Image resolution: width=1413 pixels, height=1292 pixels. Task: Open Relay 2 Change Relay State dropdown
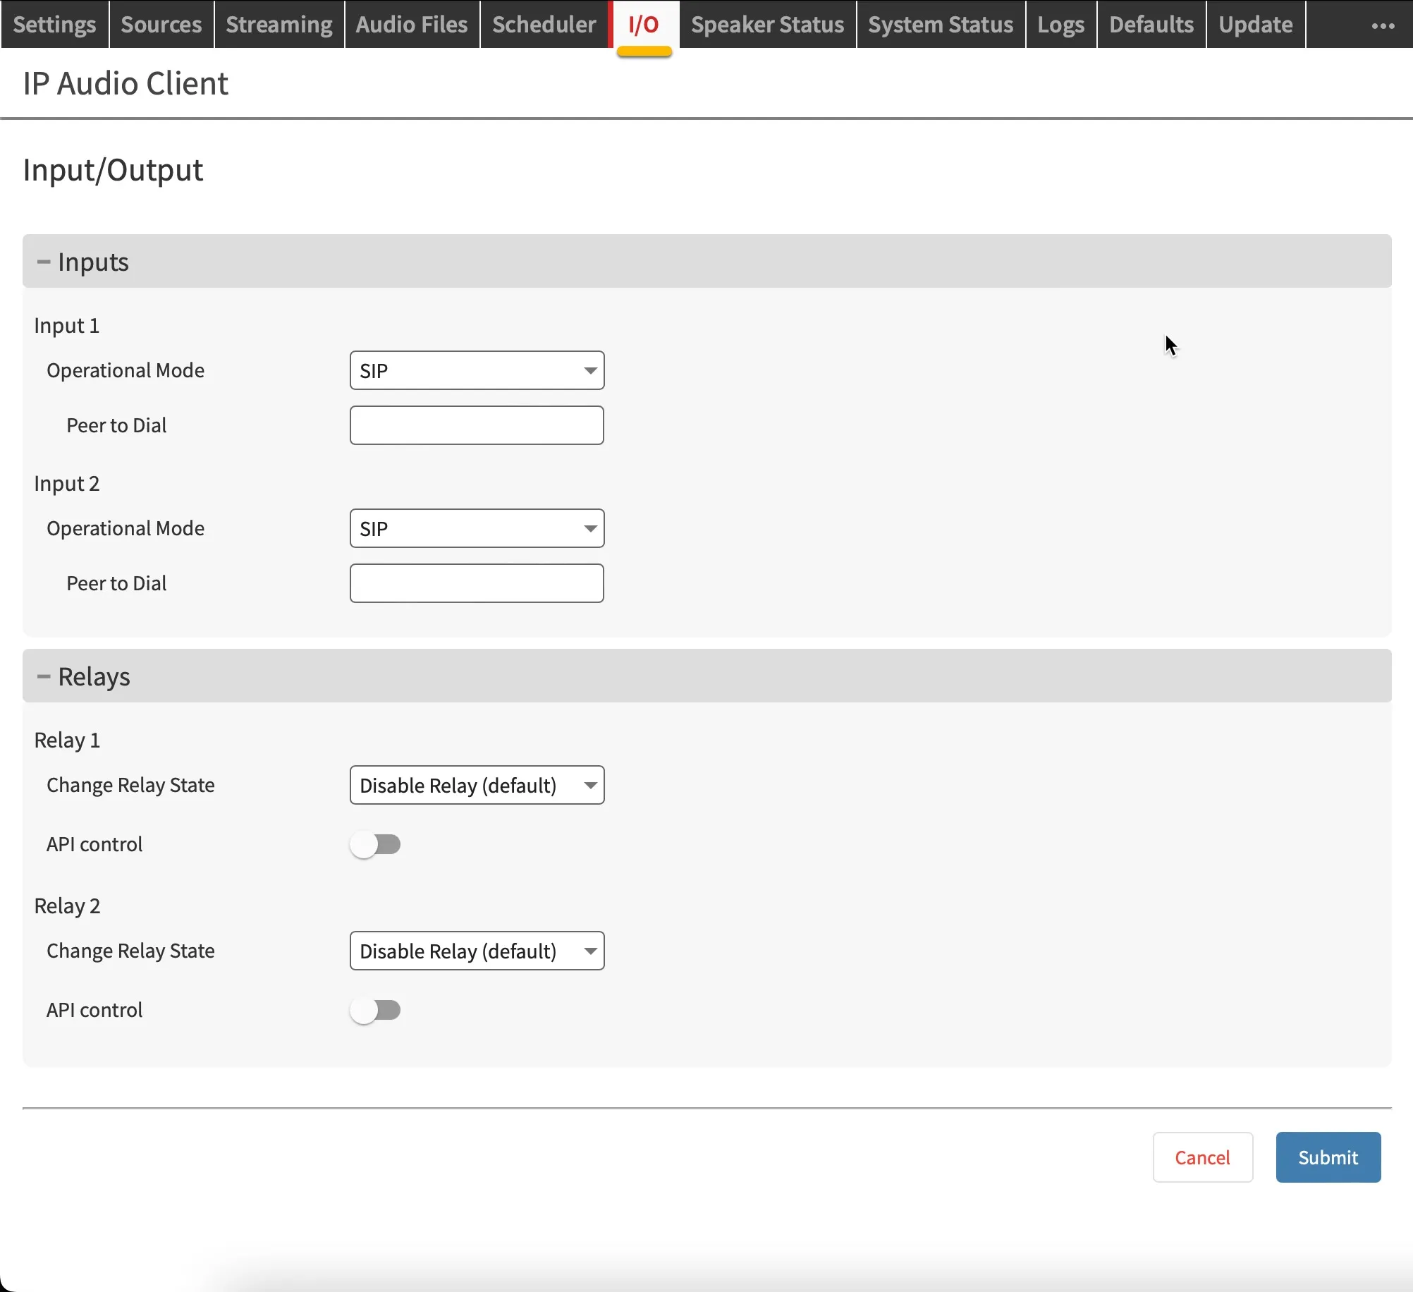coord(477,951)
